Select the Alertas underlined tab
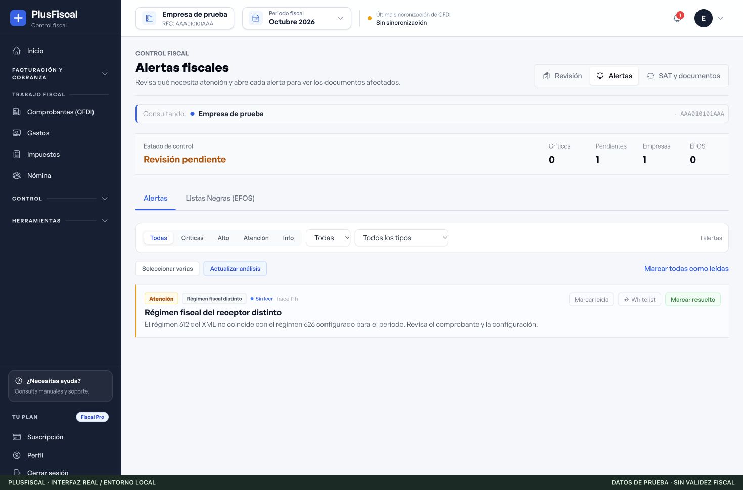The width and height of the screenshot is (743, 490). pyautogui.click(x=155, y=198)
